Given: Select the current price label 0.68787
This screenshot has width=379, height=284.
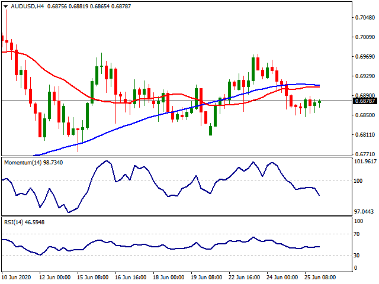Looking at the screenshot, I should tap(365, 101).
